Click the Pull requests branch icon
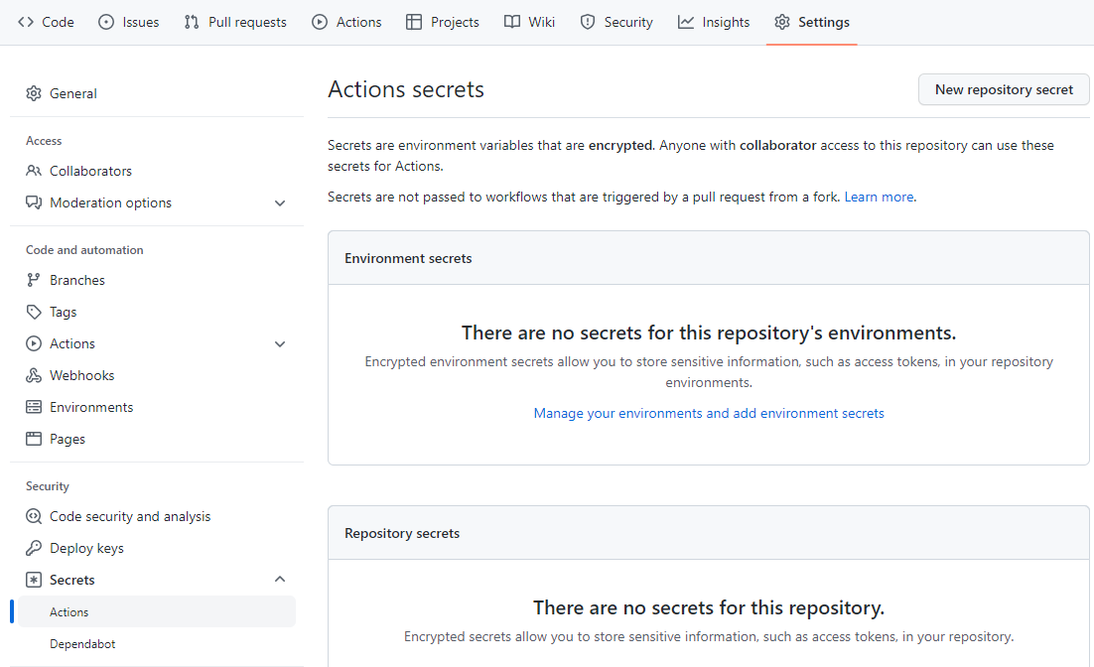Screen dimensions: 1094x667 (192, 22)
